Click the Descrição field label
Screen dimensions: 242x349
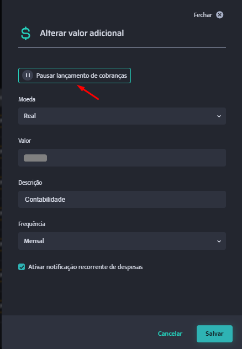[x=30, y=182]
